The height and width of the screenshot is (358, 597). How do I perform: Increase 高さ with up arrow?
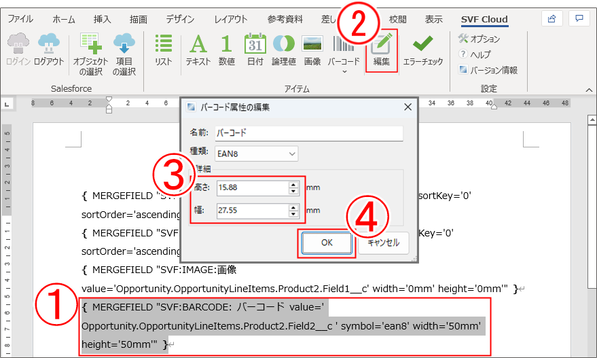(x=293, y=184)
